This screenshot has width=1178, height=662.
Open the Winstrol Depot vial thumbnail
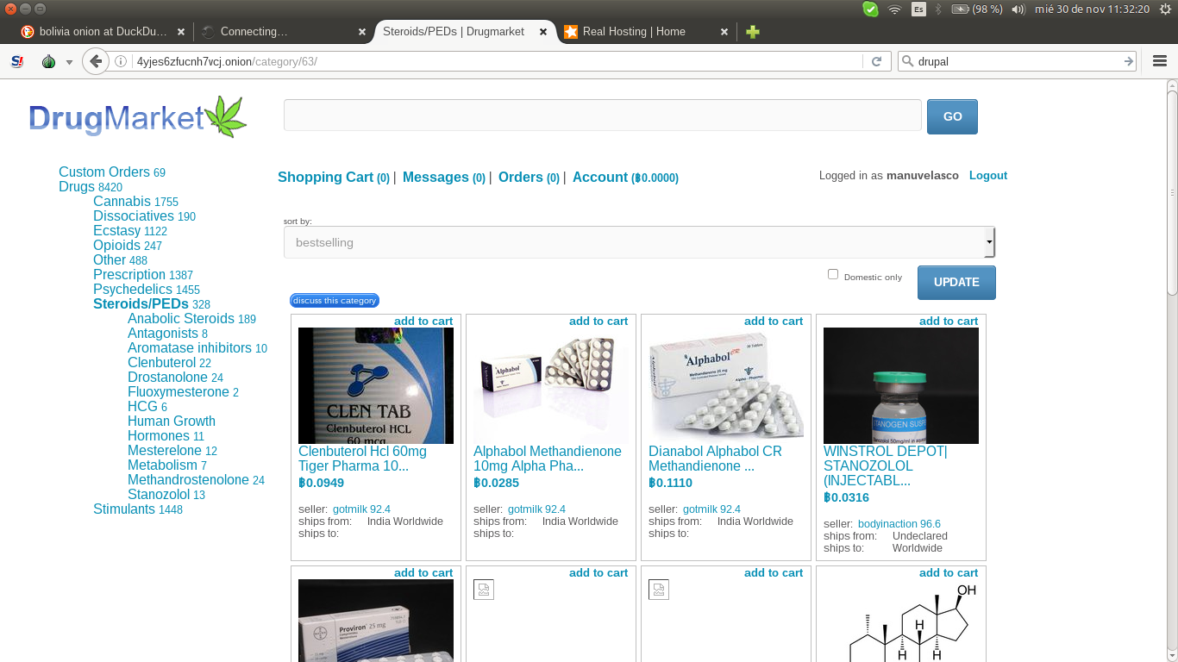901,385
